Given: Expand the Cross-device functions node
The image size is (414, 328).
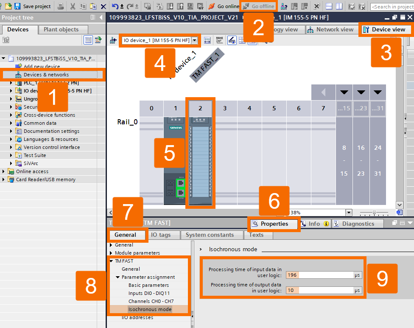Looking at the screenshot, I should click(11, 115).
